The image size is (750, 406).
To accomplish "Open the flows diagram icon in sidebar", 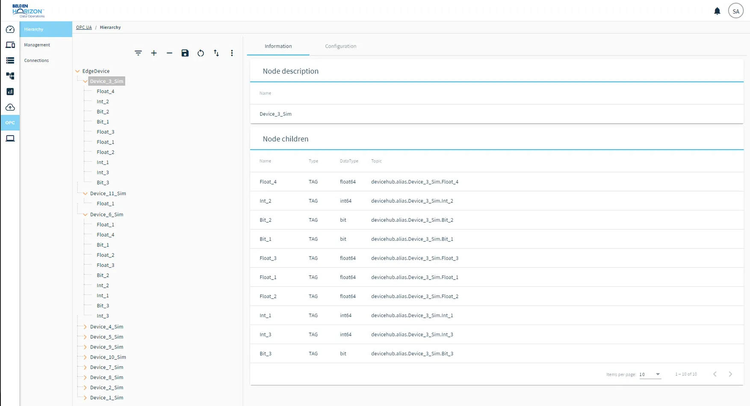I will (10, 76).
